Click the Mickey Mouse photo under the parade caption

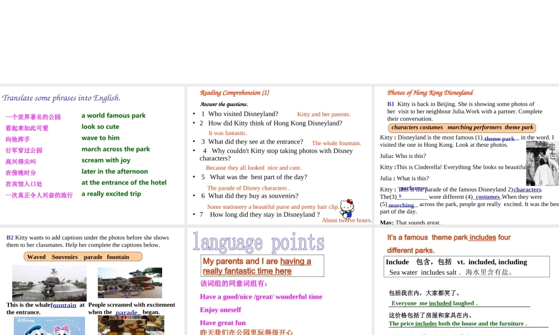pyautogui.click(x=131, y=325)
